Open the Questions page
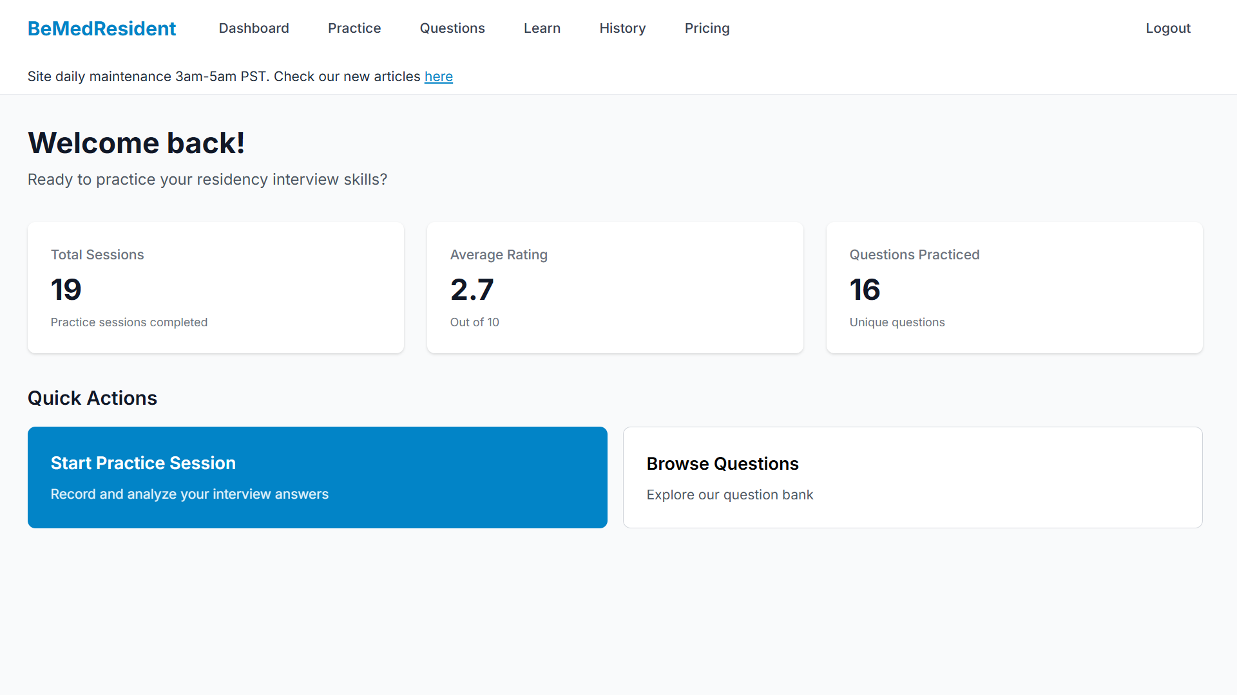The width and height of the screenshot is (1237, 695). coord(452,28)
